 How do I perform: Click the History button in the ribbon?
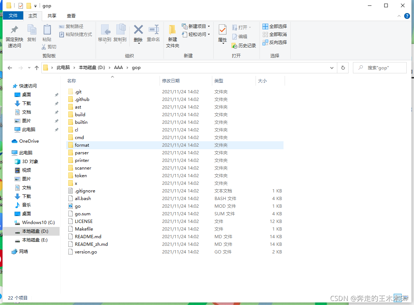coord(244,46)
